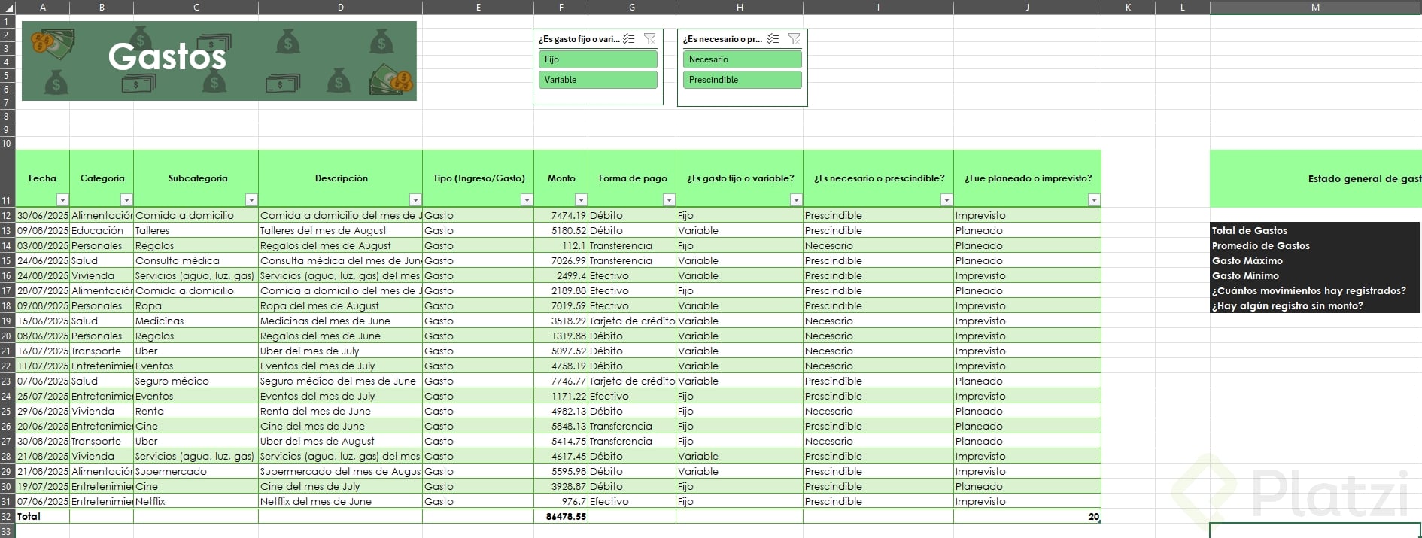Select the Netflix subcategory cell
Image resolution: width=1422 pixels, height=538 pixels.
(x=196, y=501)
